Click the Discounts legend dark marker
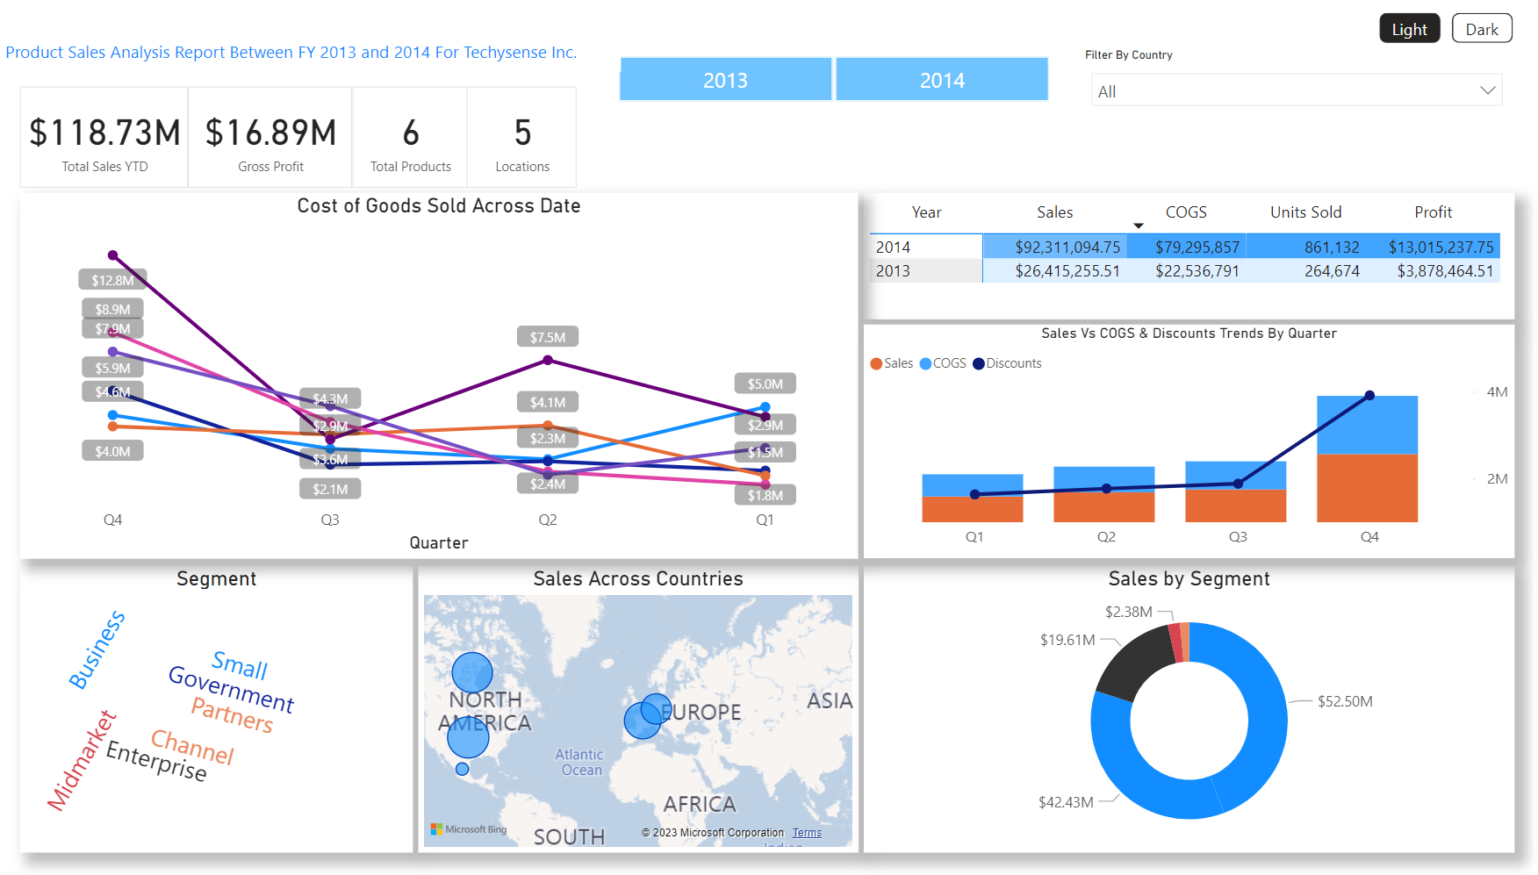 point(978,364)
